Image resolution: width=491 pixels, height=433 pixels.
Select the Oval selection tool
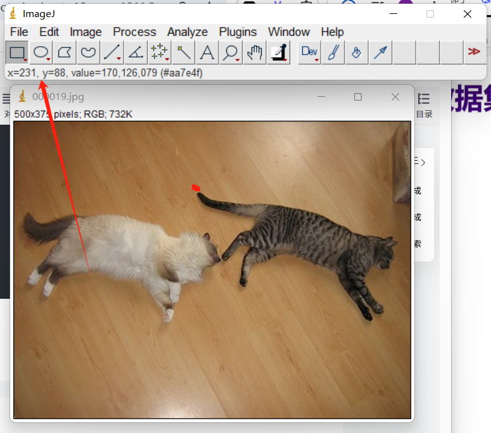click(41, 53)
